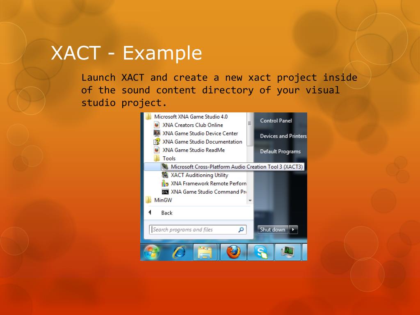This screenshot has height=315, width=420.
Task: Open XNA Game Studio Documentation entry
Action: click(202, 142)
